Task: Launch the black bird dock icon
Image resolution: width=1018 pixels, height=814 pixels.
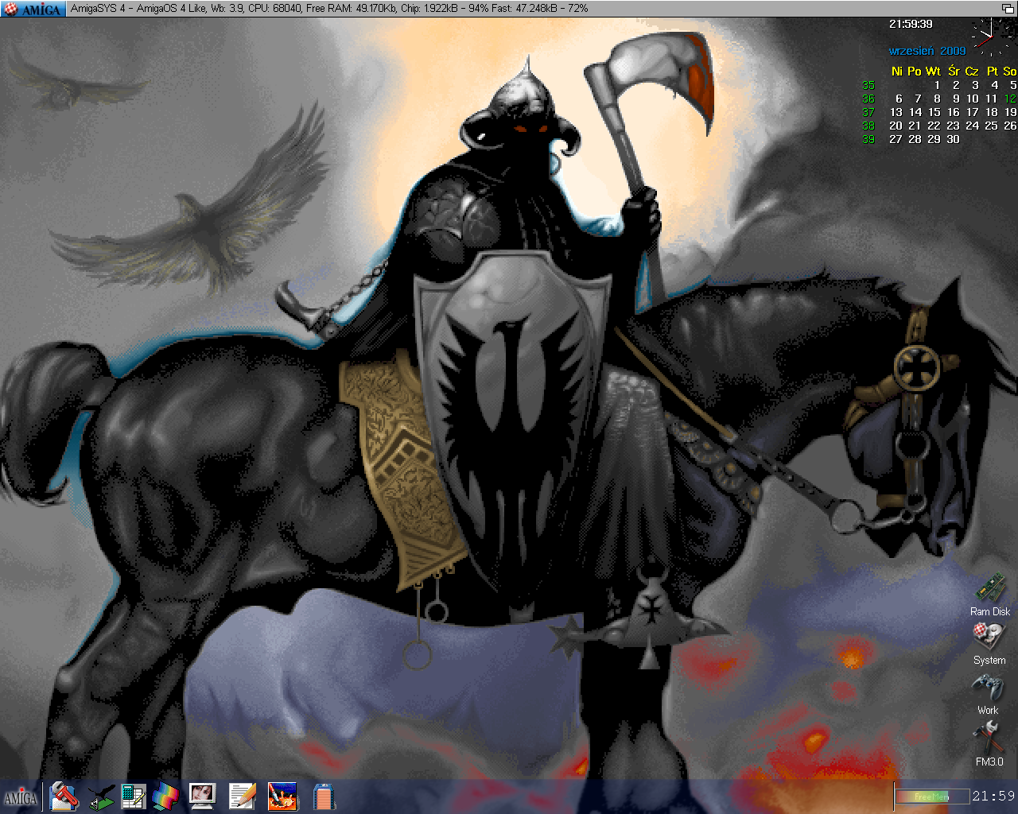Action: (101, 797)
